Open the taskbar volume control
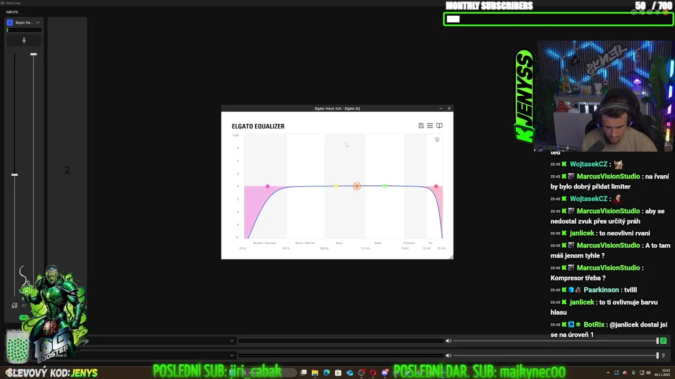675x379 pixels. (648, 373)
